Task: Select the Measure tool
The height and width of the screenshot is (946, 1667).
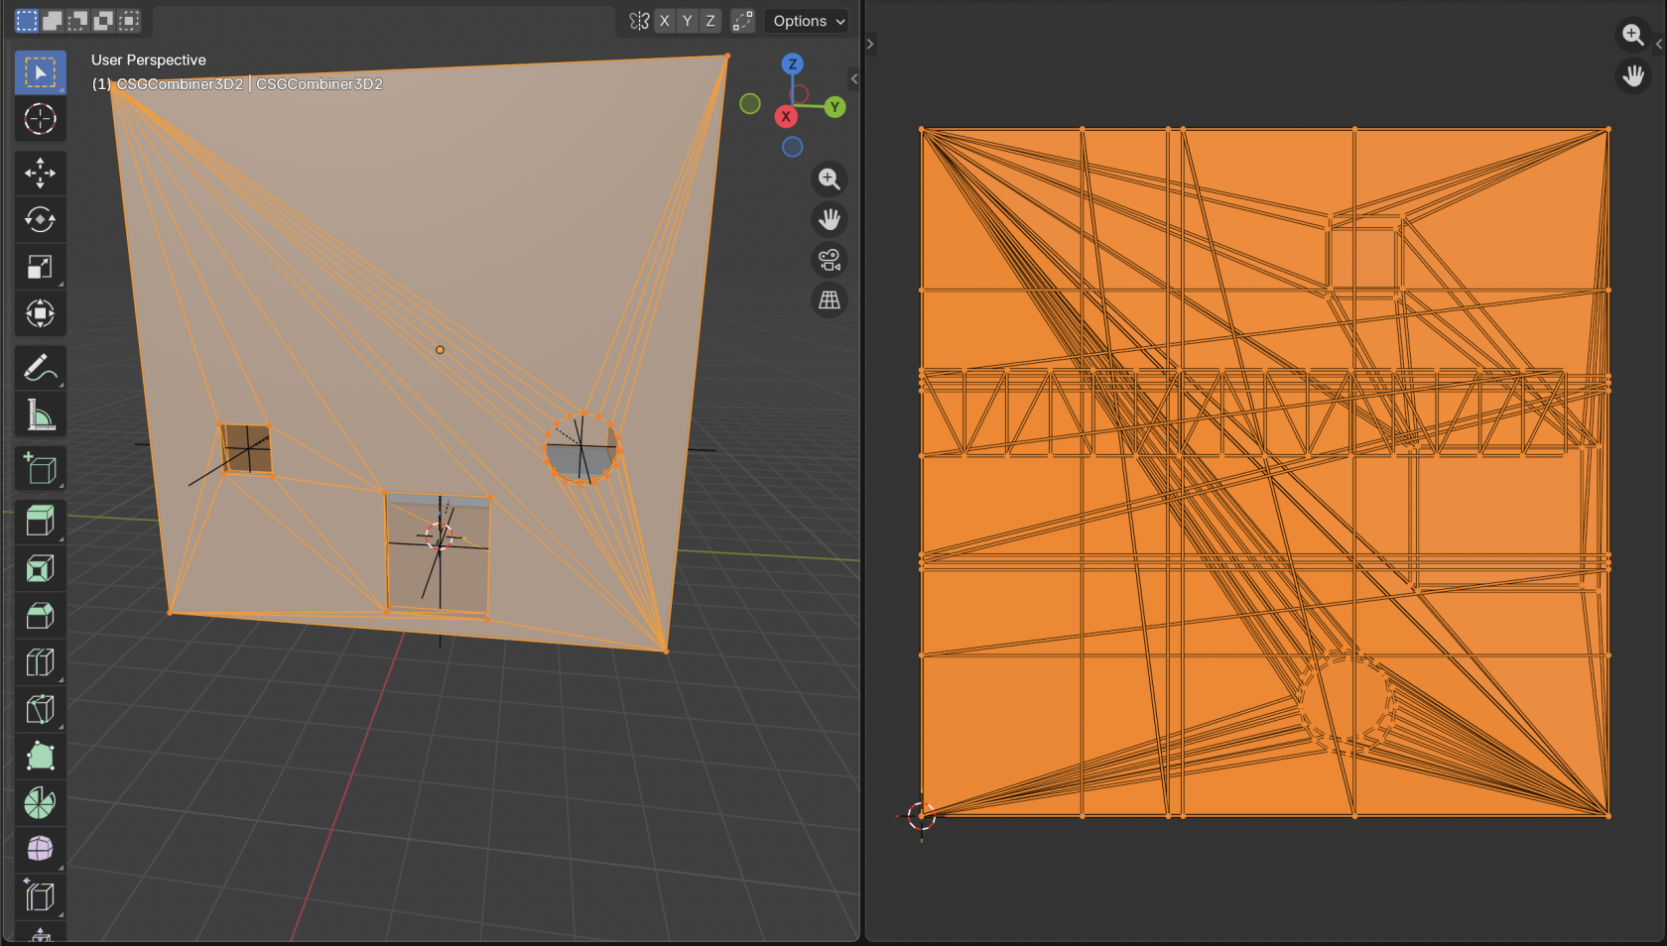Action: (40, 414)
